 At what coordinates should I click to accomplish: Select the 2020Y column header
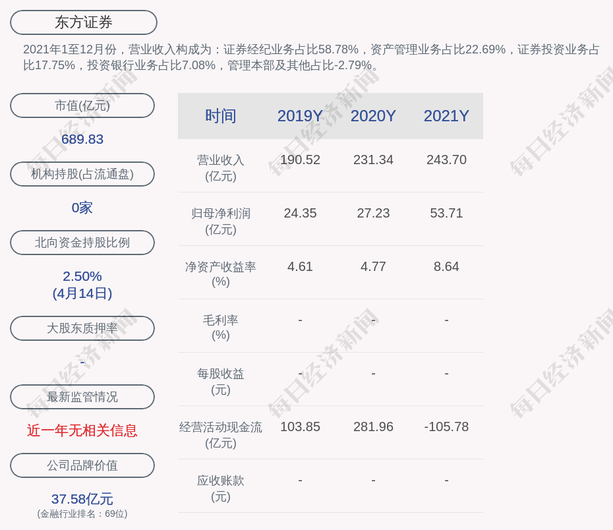373,116
